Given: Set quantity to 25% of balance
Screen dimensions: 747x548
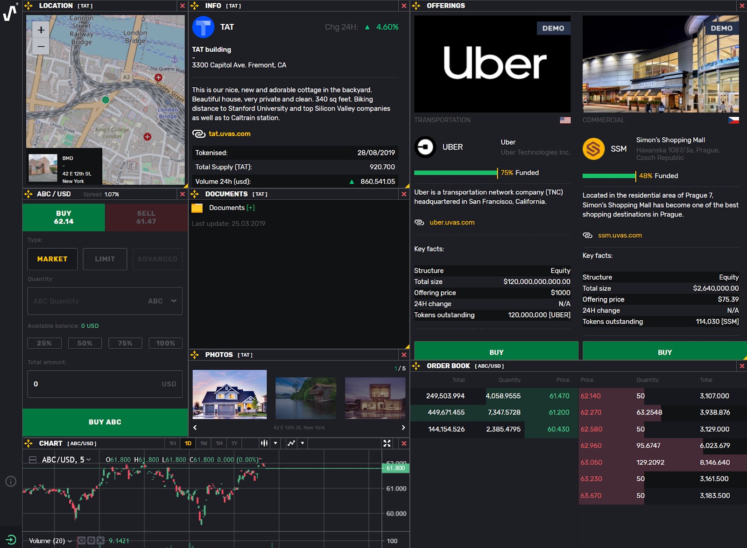Looking at the screenshot, I should pyautogui.click(x=44, y=343).
